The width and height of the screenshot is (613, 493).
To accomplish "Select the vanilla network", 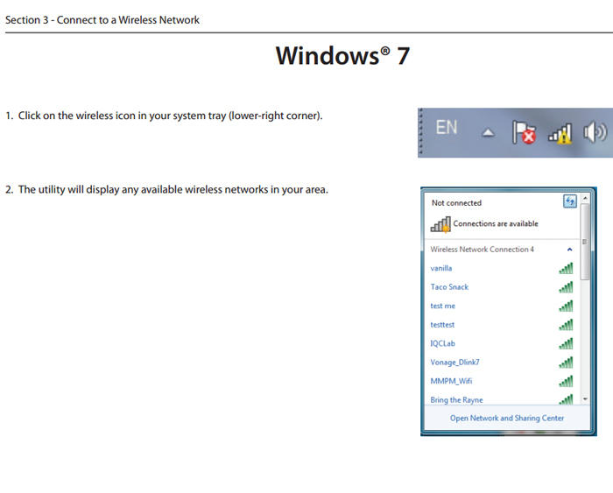I will [x=502, y=268].
